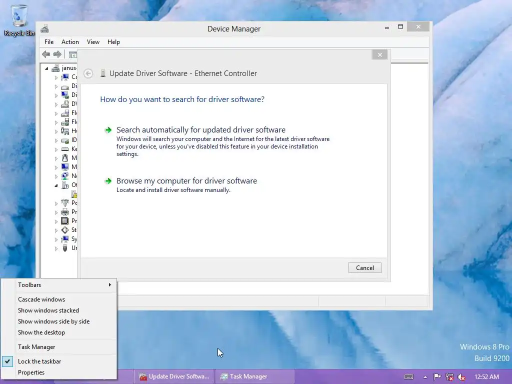Click the 12:52 AM taskbar clock
Screen dimensions: 512x384
[486, 377]
